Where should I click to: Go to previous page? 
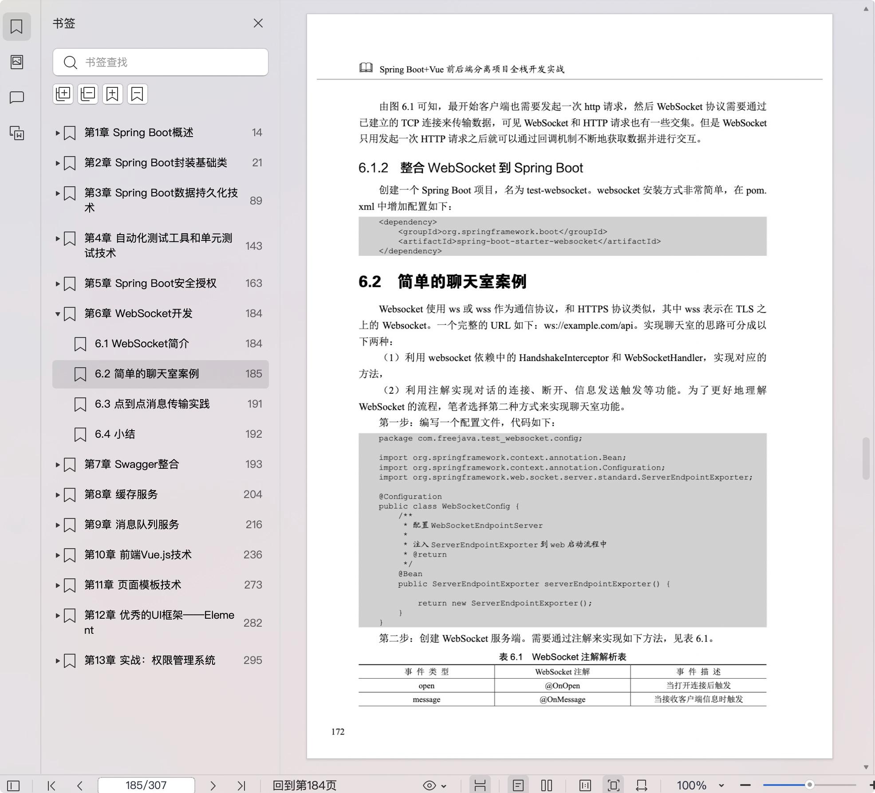click(80, 785)
